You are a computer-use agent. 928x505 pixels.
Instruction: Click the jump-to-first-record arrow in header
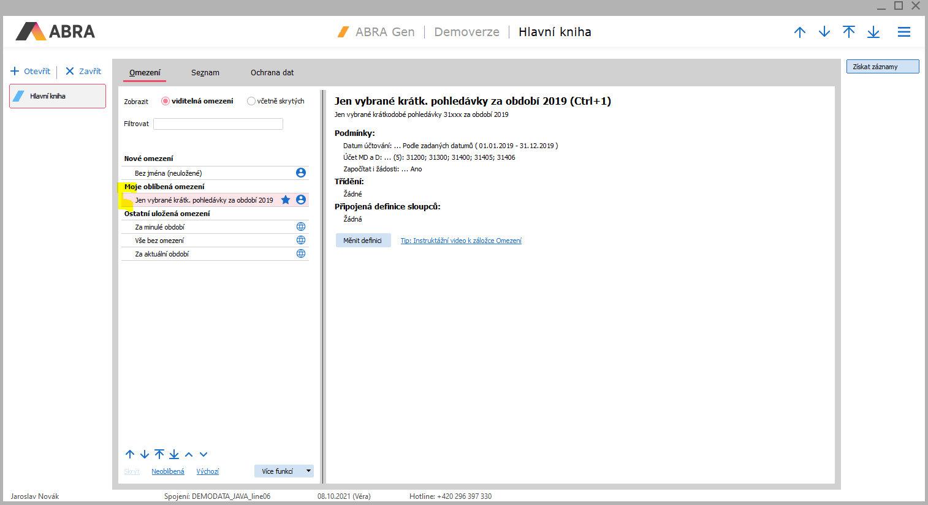pos(849,32)
